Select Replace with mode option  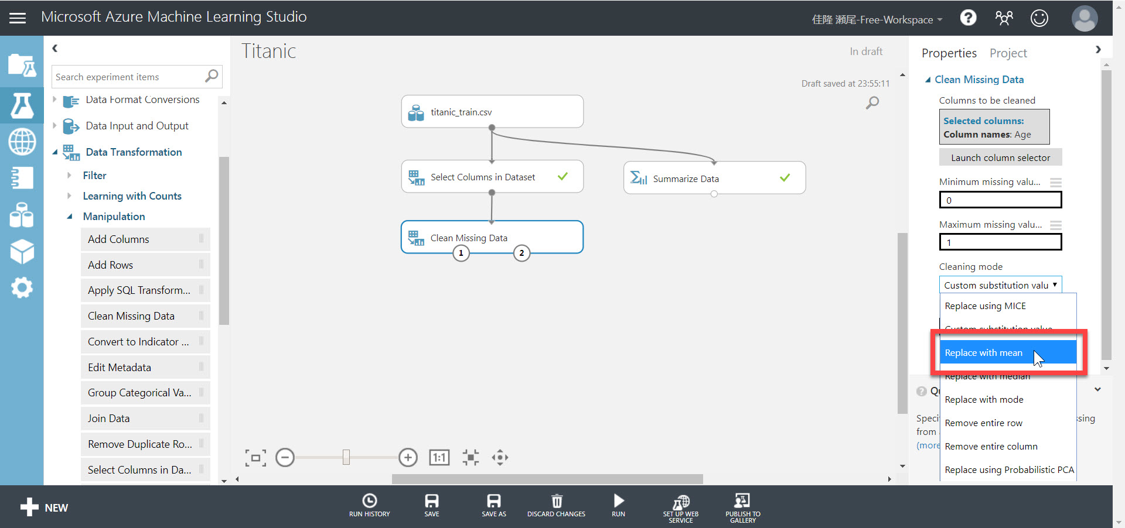pyautogui.click(x=1008, y=399)
